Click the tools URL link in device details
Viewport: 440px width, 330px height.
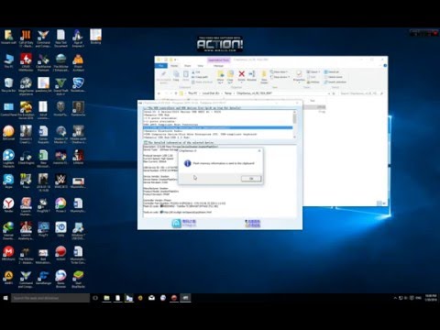(187, 212)
